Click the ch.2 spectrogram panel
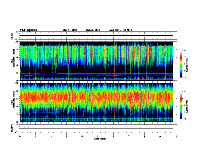The width and height of the screenshot is (198, 153). (96, 102)
